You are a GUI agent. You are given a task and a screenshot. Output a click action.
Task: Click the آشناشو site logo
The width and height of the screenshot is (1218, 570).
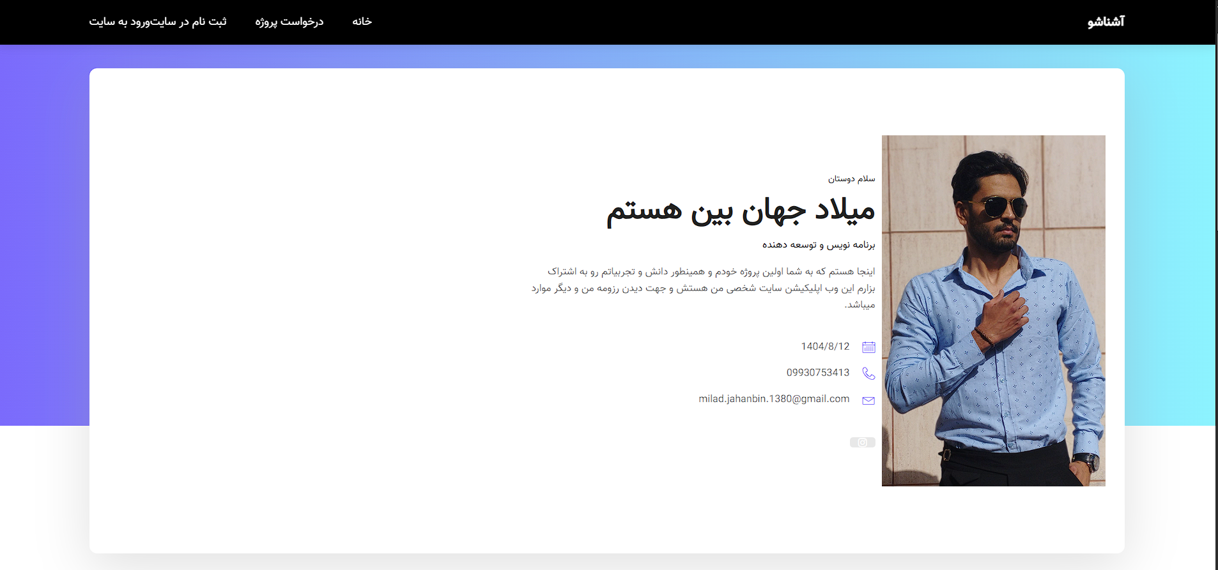coord(1106,22)
